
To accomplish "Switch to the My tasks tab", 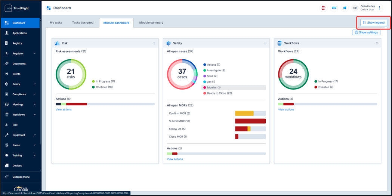I will click(x=56, y=23).
